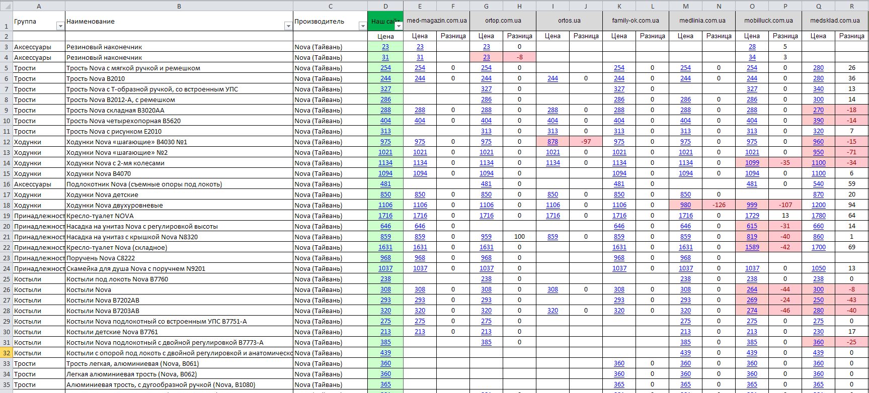
Task: Select the medsklad.com.ua header cell
Action: click(835, 21)
